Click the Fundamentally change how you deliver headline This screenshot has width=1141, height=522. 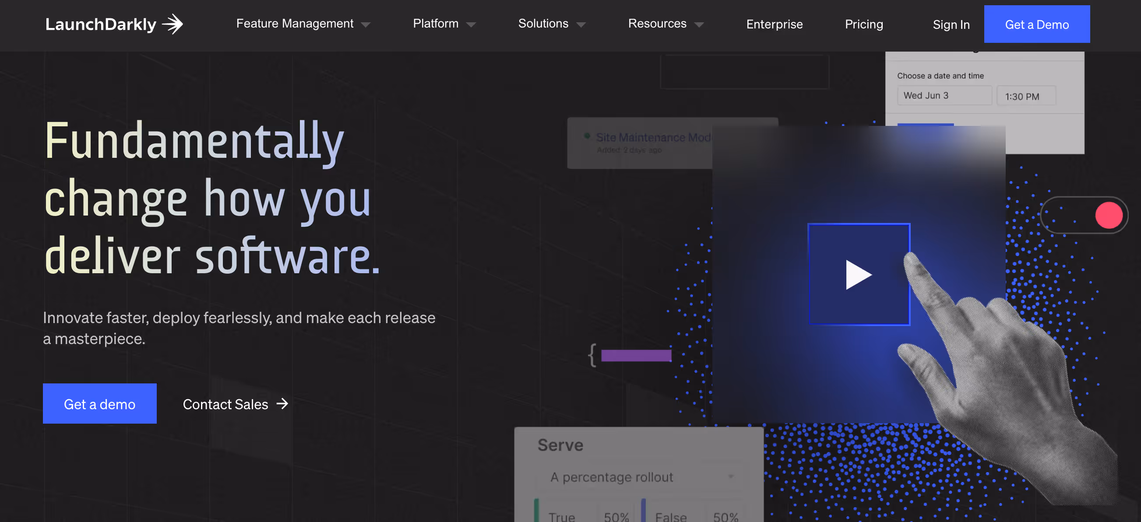pyautogui.click(x=213, y=198)
